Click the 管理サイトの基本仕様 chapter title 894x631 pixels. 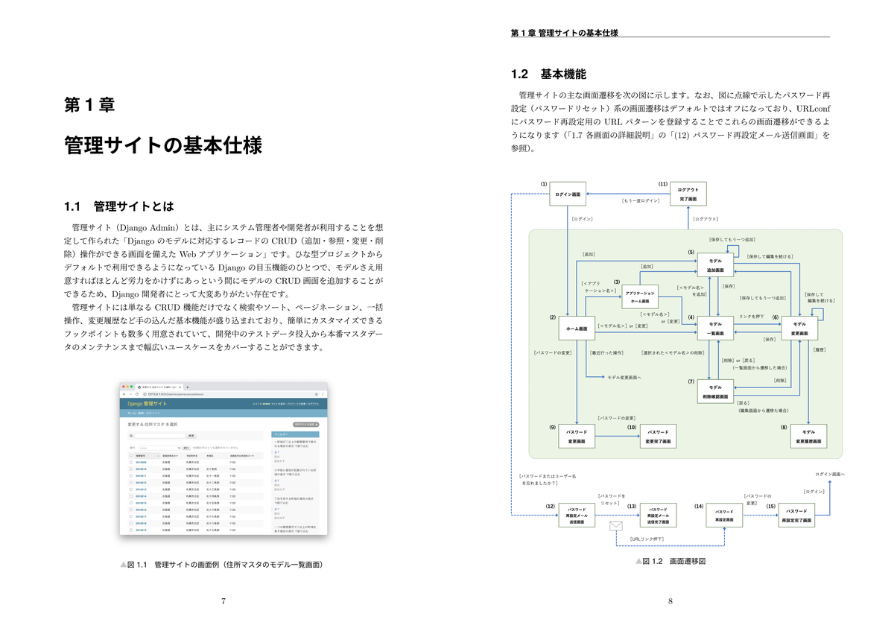click(163, 145)
